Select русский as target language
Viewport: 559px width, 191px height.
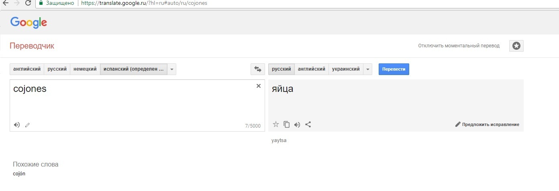pos(282,69)
